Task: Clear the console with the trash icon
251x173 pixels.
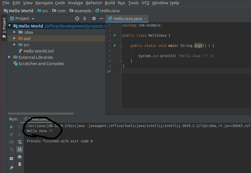Action: pyautogui.click(x=20, y=164)
